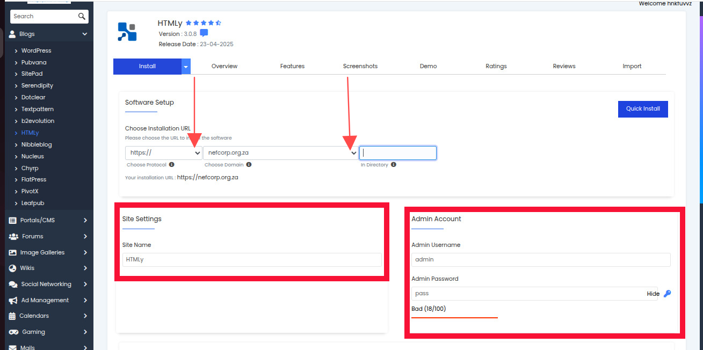Open the Reviews tab
The width and height of the screenshot is (703, 350).
coord(564,67)
